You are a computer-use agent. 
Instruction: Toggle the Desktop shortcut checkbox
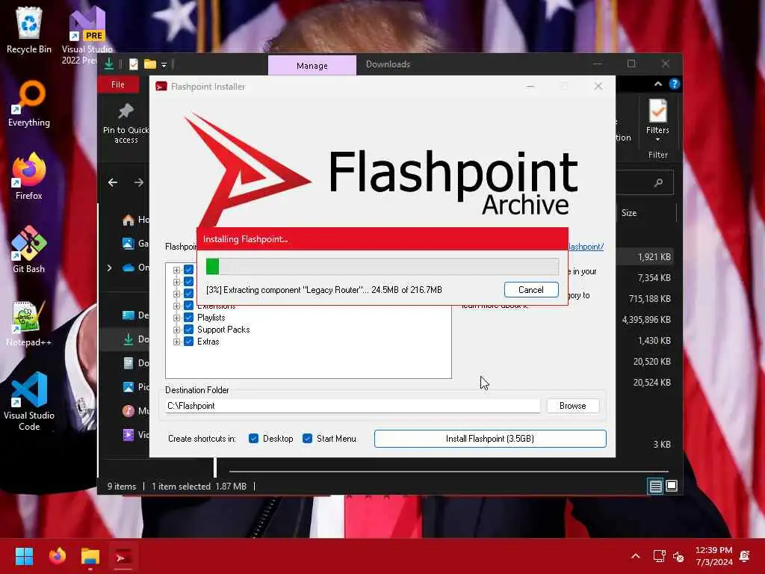click(253, 438)
